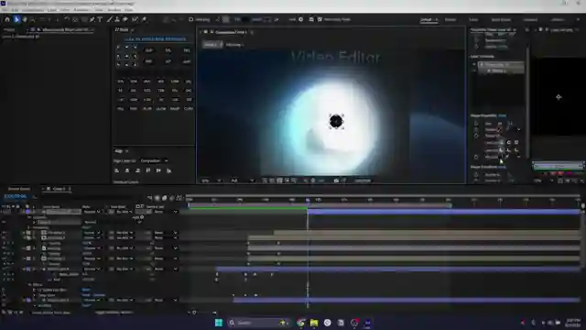Select the Roto Brush tool
This screenshot has width=586, height=330.
135,19
